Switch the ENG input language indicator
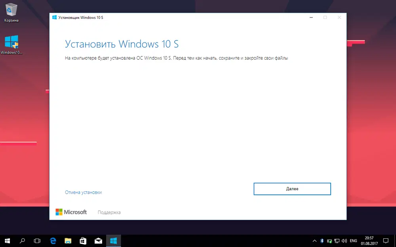This screenshot has height=247, width=396. tap(353, 241)
